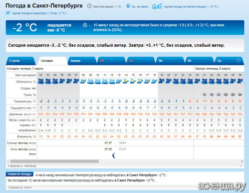
Task: Click the moon phase crescent icon
Action: [114, 155]
